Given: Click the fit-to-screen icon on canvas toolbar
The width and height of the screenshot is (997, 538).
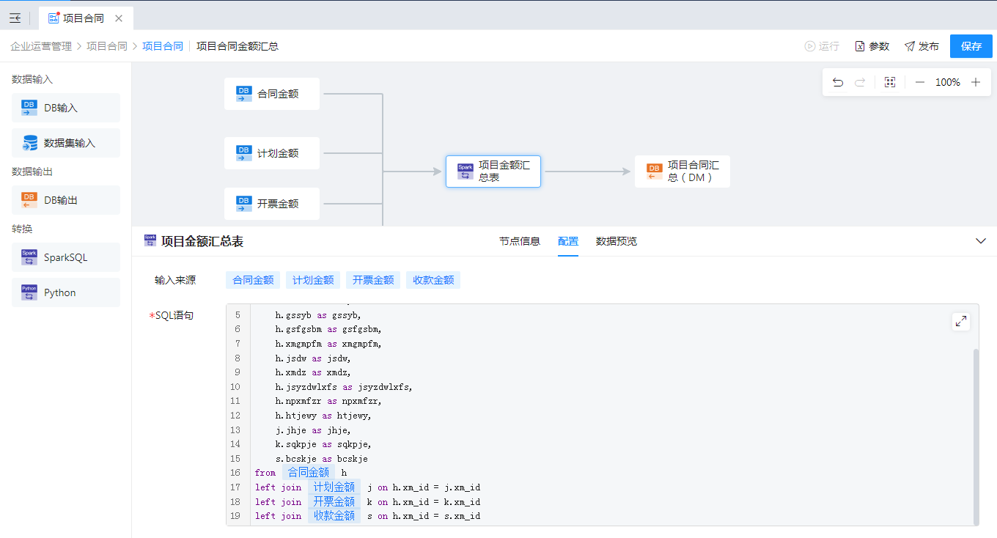Looking at the screenshot, I should pyautogui.click(x=890, y=83).
